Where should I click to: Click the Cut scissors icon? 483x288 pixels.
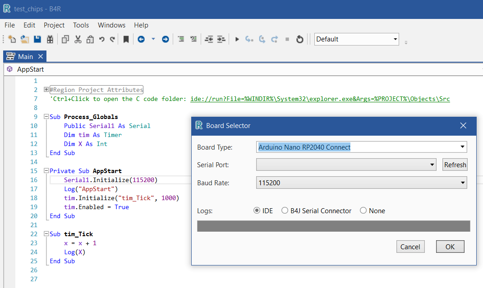(78, 39)
